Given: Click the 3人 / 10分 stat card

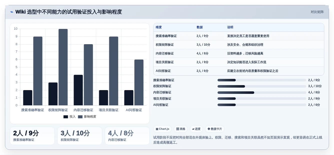Looking at the screenshot, I should tap(80, 136).
